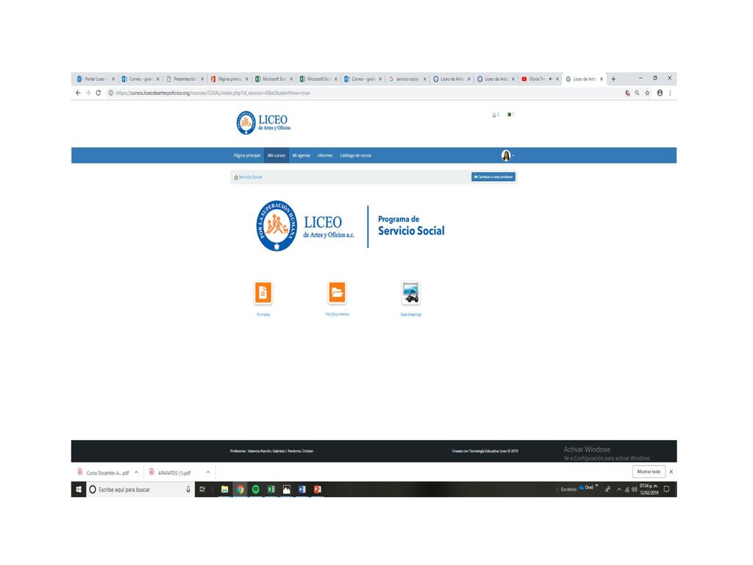Click the zoom magnifier icon in address bar
Viewport: 753px width, 565px height.
pyautogui.click(x=638, y=93)
